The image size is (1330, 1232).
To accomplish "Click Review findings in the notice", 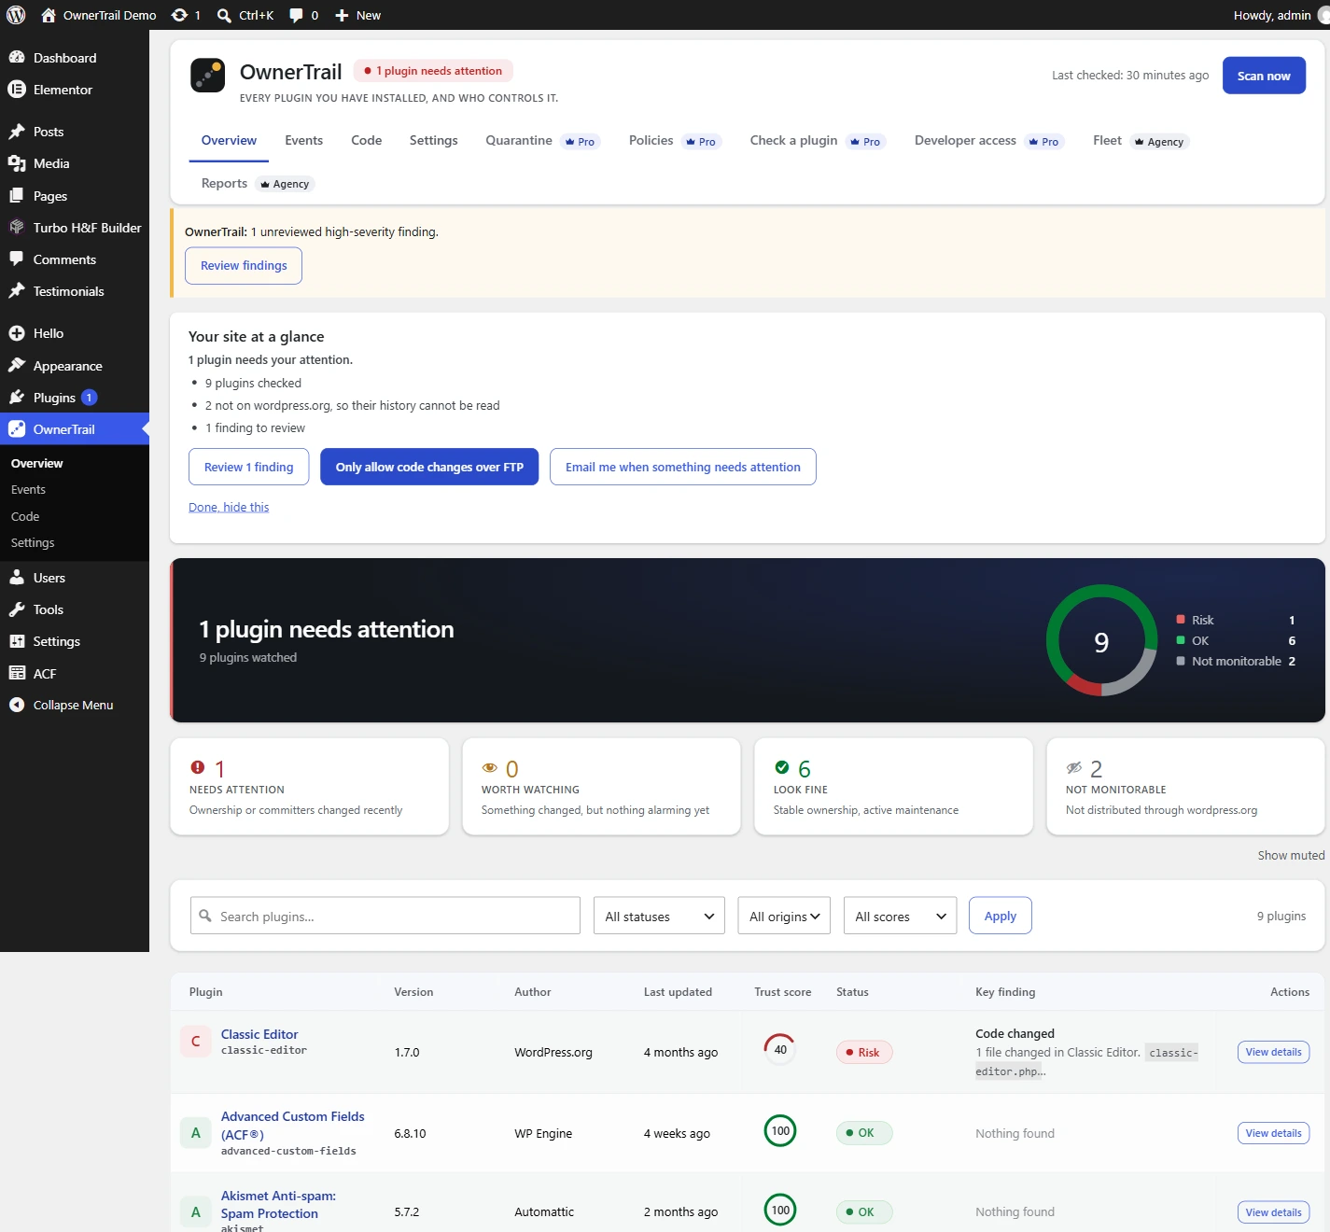I will click(x=244, y=265).
